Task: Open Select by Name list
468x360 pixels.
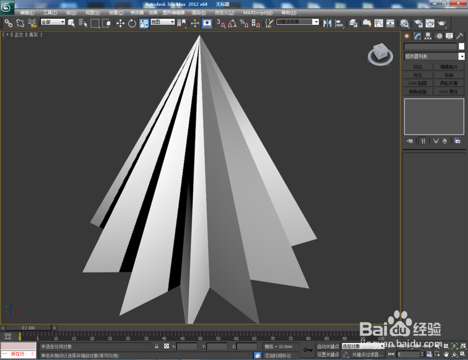Action: (x=83, y=23)
